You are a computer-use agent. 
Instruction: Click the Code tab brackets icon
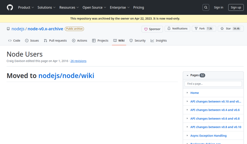pos(10,41)
